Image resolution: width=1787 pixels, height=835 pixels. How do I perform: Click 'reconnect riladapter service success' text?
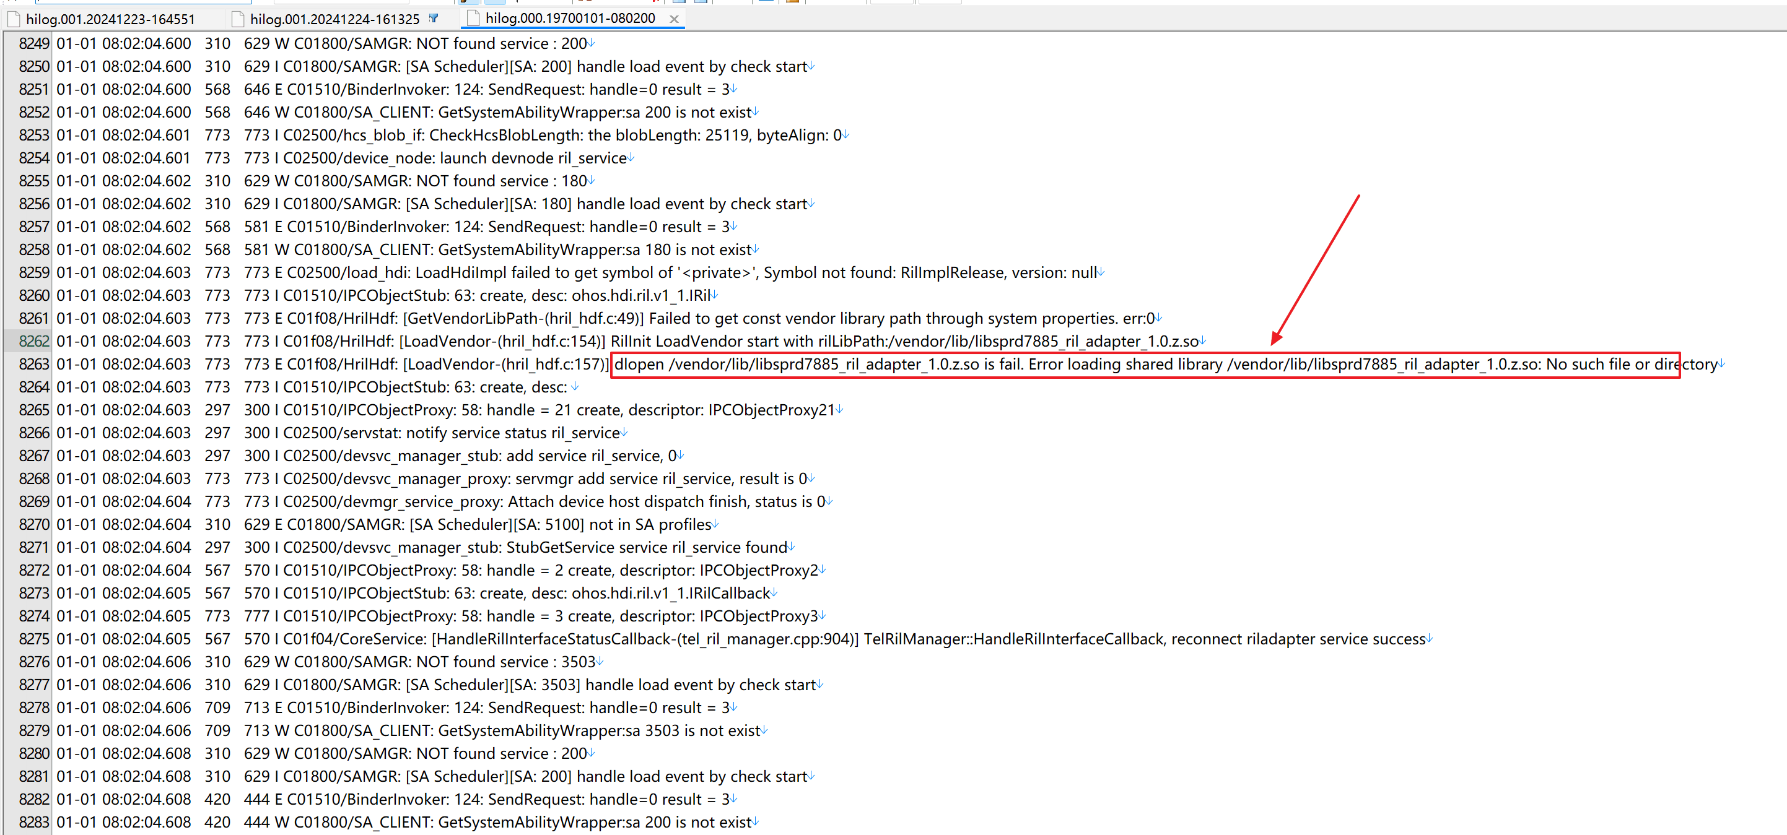tap(1298, 638)
